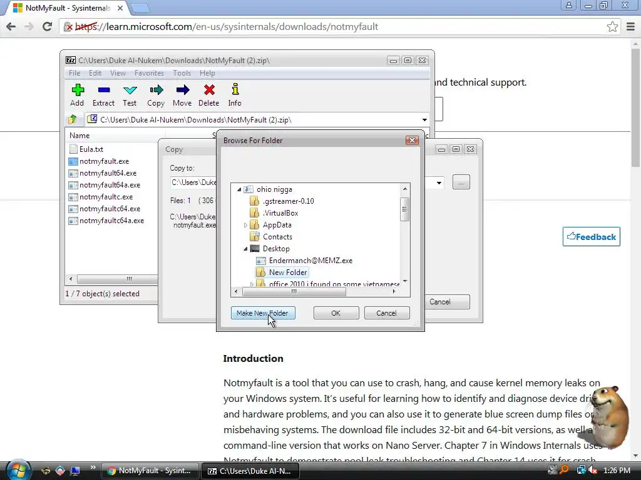This screenshot has width=641, height=480.
Task: Bookmark this page with the star icon
Action: pyautogui.click(x=612, y=26)
